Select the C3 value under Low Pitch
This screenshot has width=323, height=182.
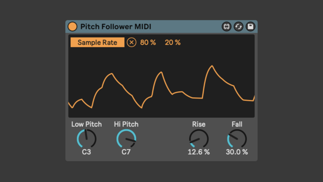pyautogui.click(x=86, y=152)
